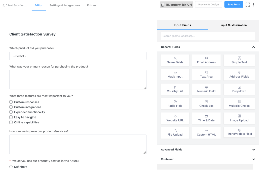Click the 'Would you use our product' question
This screenshot has width=259, height=177.
click(x=46, y=161)
